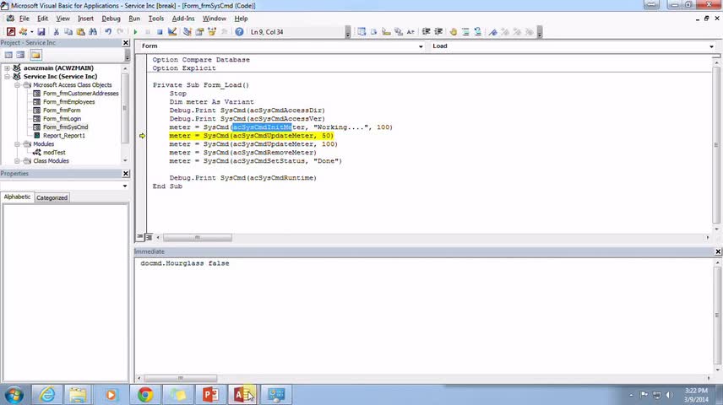Click the Insert Module toolbar icon
Screen dimensions: 723x405
click(23, 32)
